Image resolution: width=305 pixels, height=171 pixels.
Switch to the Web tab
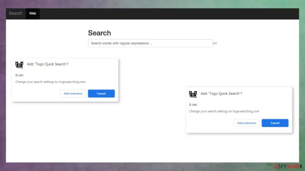(x=33, y=13)
